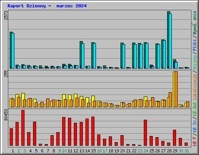Click day label 9 on the axis

(x=59, y=151)
